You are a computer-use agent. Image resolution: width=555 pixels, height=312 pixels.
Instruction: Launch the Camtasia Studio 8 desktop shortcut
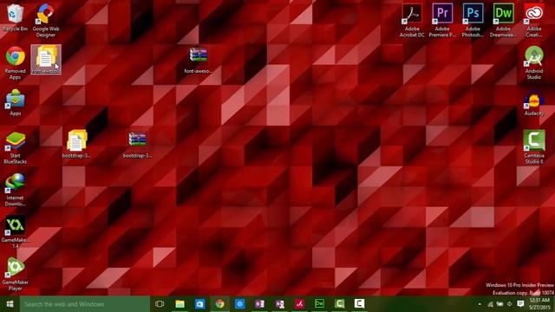coord(534,147)
